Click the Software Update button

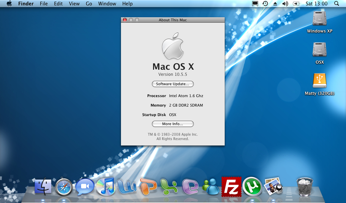[x=173, y=84]
